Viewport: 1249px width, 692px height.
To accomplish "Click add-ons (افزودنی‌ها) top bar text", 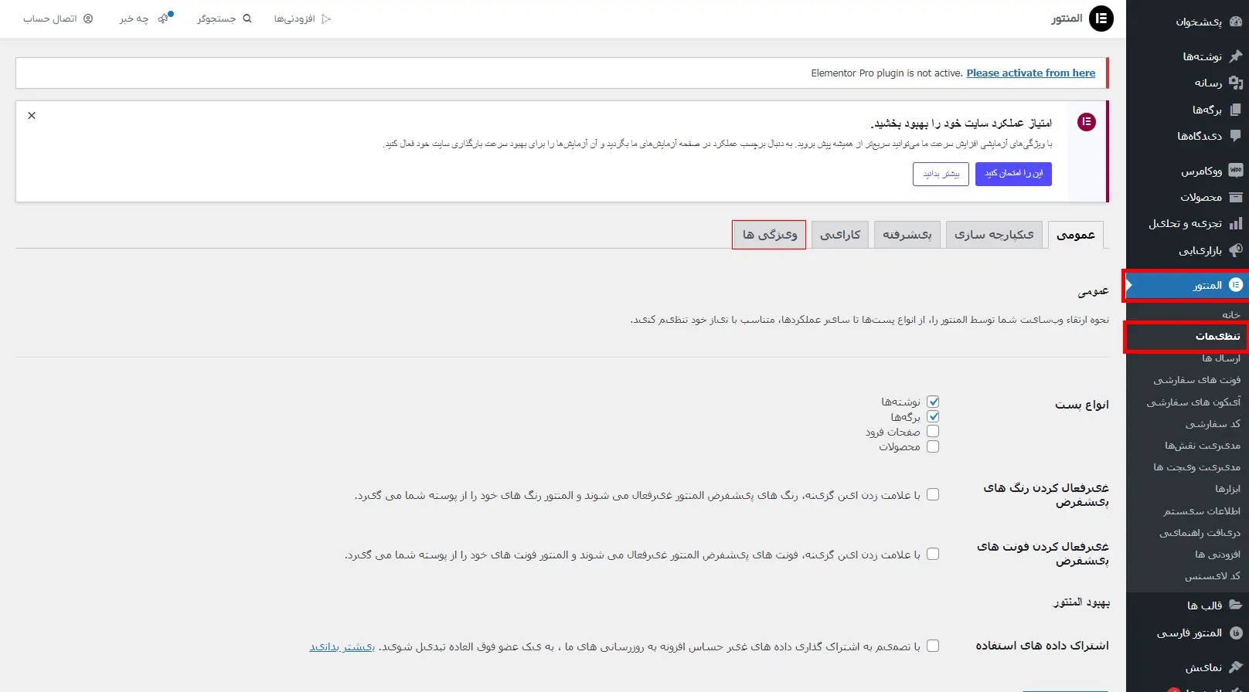I will point(294,19).
